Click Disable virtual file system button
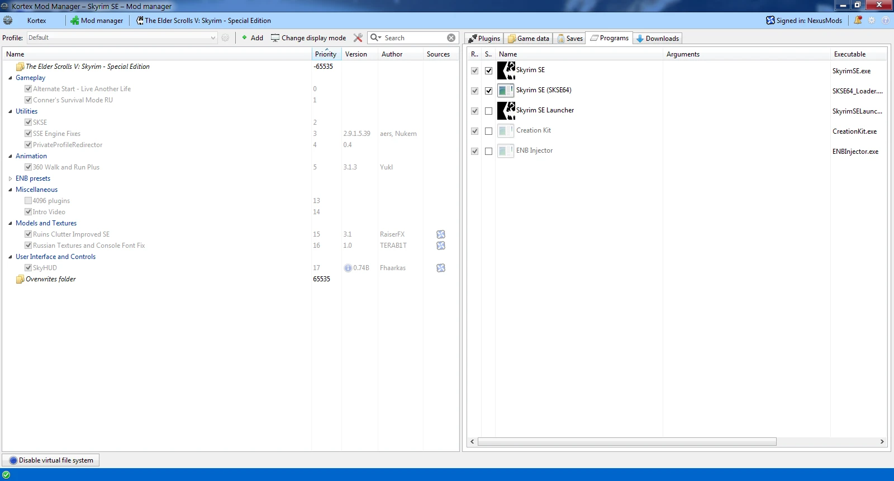Image resolution: width=894 pixels, height=481 pixels. pyautogui.click(x=51, y=460)
